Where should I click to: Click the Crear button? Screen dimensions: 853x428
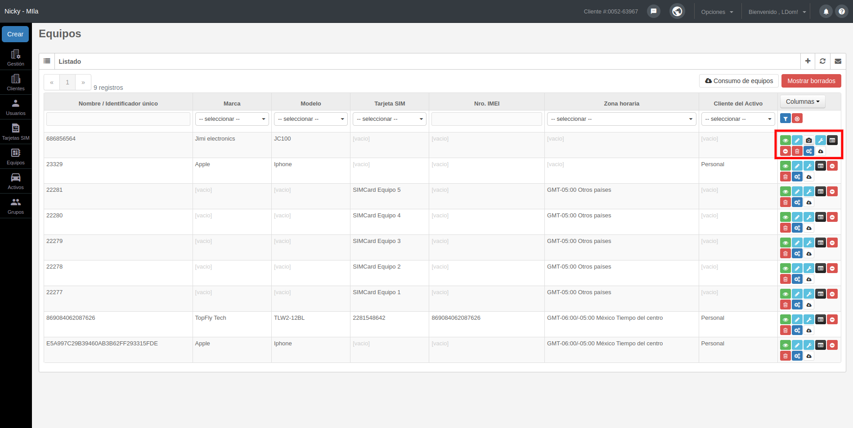15,34
